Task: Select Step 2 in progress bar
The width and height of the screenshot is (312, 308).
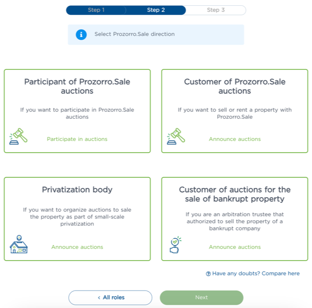Action: point(156,10)
